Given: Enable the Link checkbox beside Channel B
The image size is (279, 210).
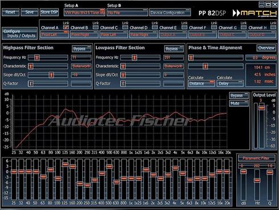Looking at the screenshot, I should [x=95, y=27].
